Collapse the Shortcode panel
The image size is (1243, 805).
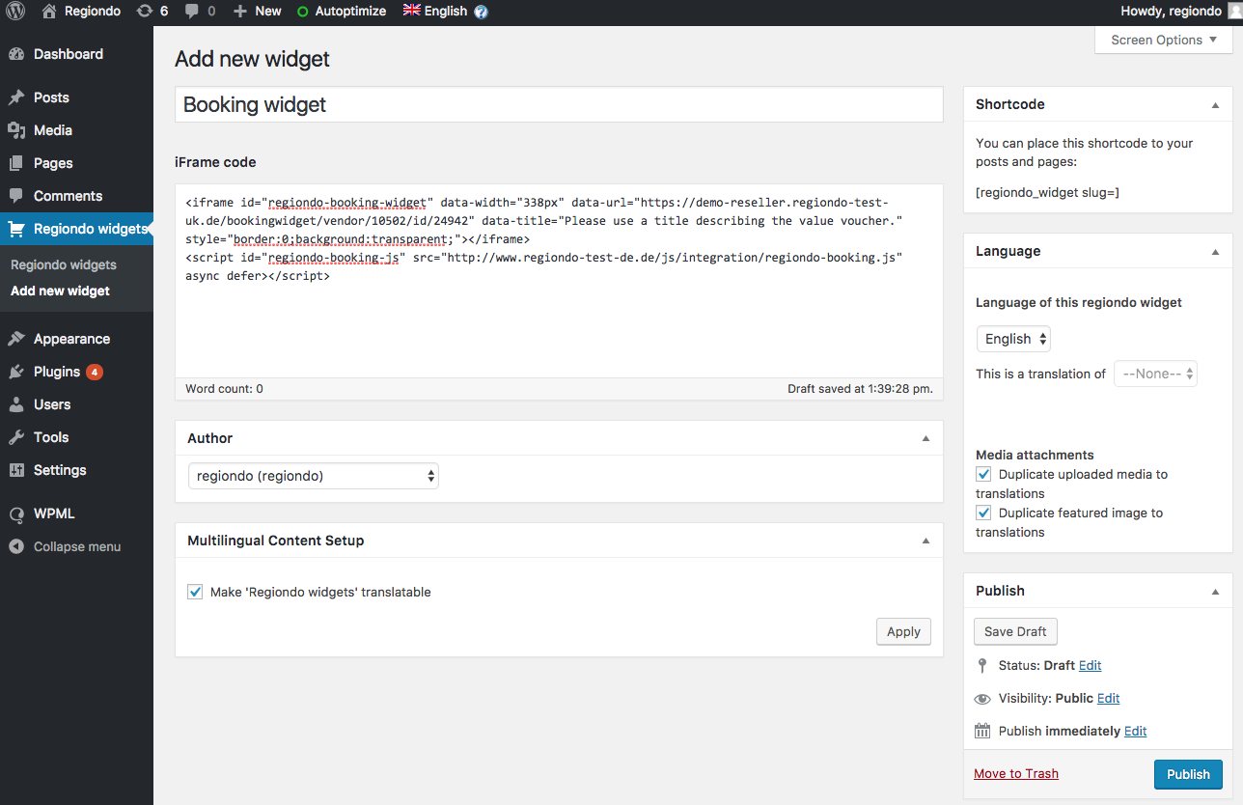(1215, 104)
